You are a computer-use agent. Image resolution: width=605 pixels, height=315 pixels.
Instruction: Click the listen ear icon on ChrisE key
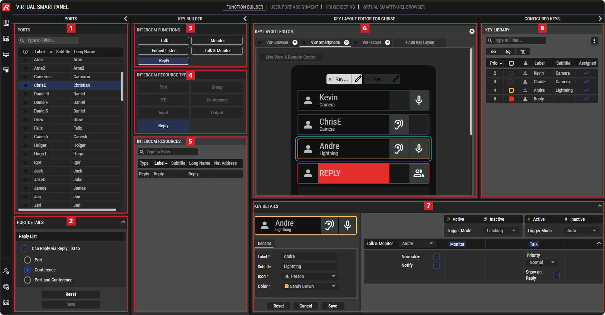point(399,125)
